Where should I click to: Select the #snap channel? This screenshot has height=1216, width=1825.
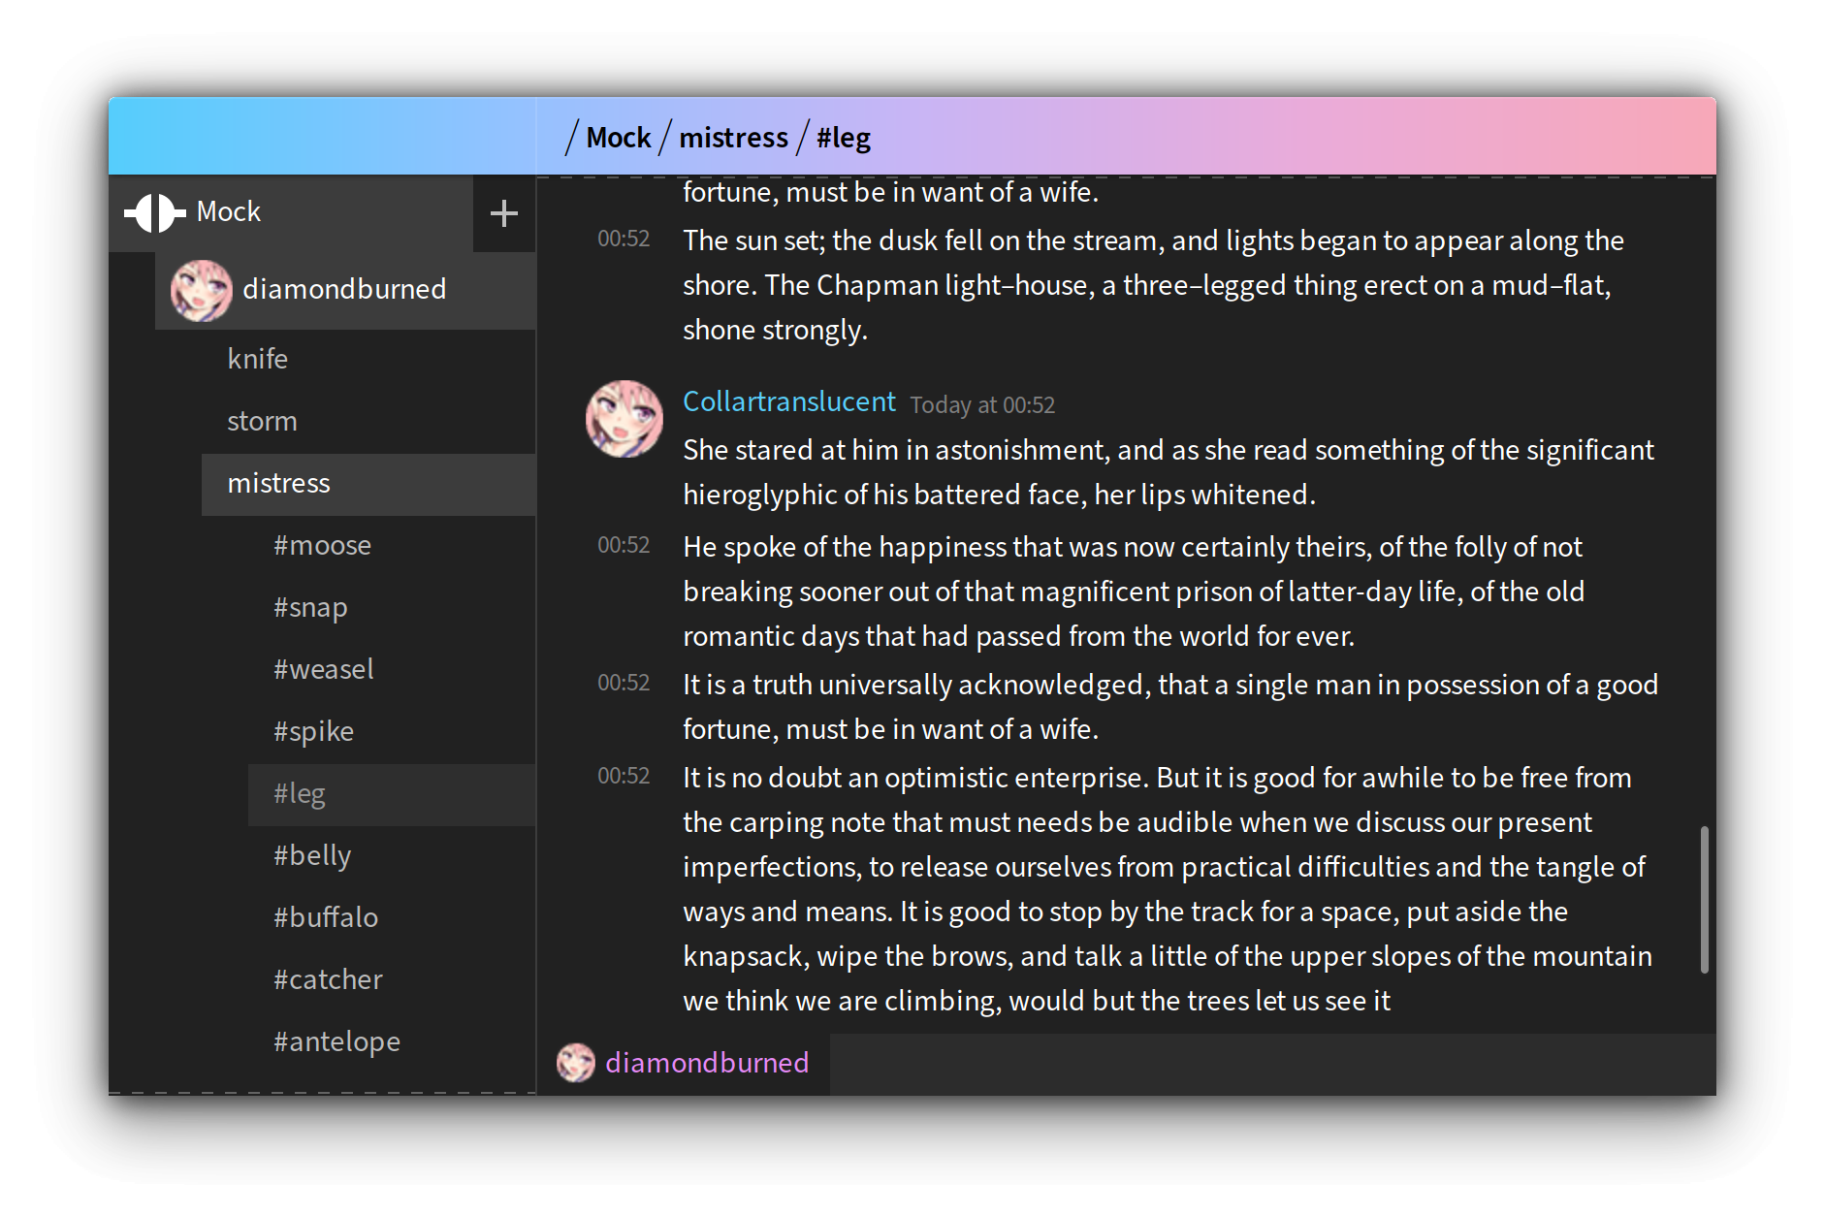point(310,607)
